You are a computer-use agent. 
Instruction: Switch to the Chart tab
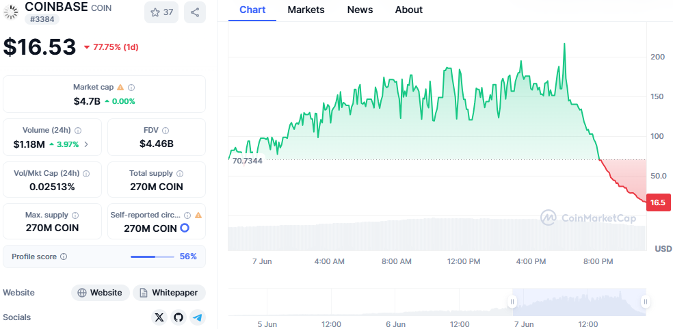point(252,10)
